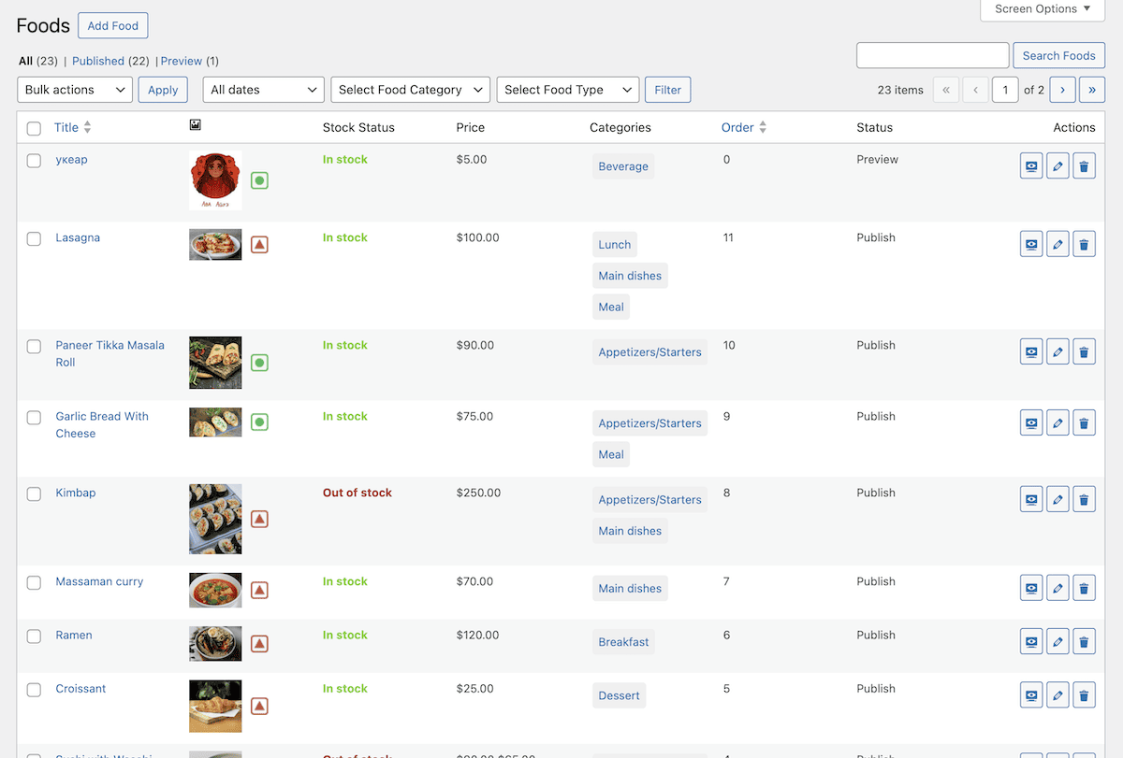1123x758 pixels.
Task: Click the edit pencil icon for укеар
Action: coord(1057,167)
